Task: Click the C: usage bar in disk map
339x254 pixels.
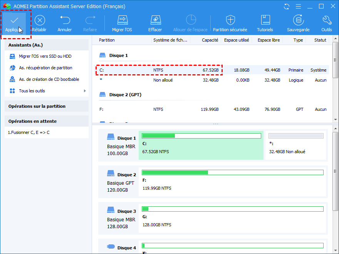Action: tap(201, 136)
